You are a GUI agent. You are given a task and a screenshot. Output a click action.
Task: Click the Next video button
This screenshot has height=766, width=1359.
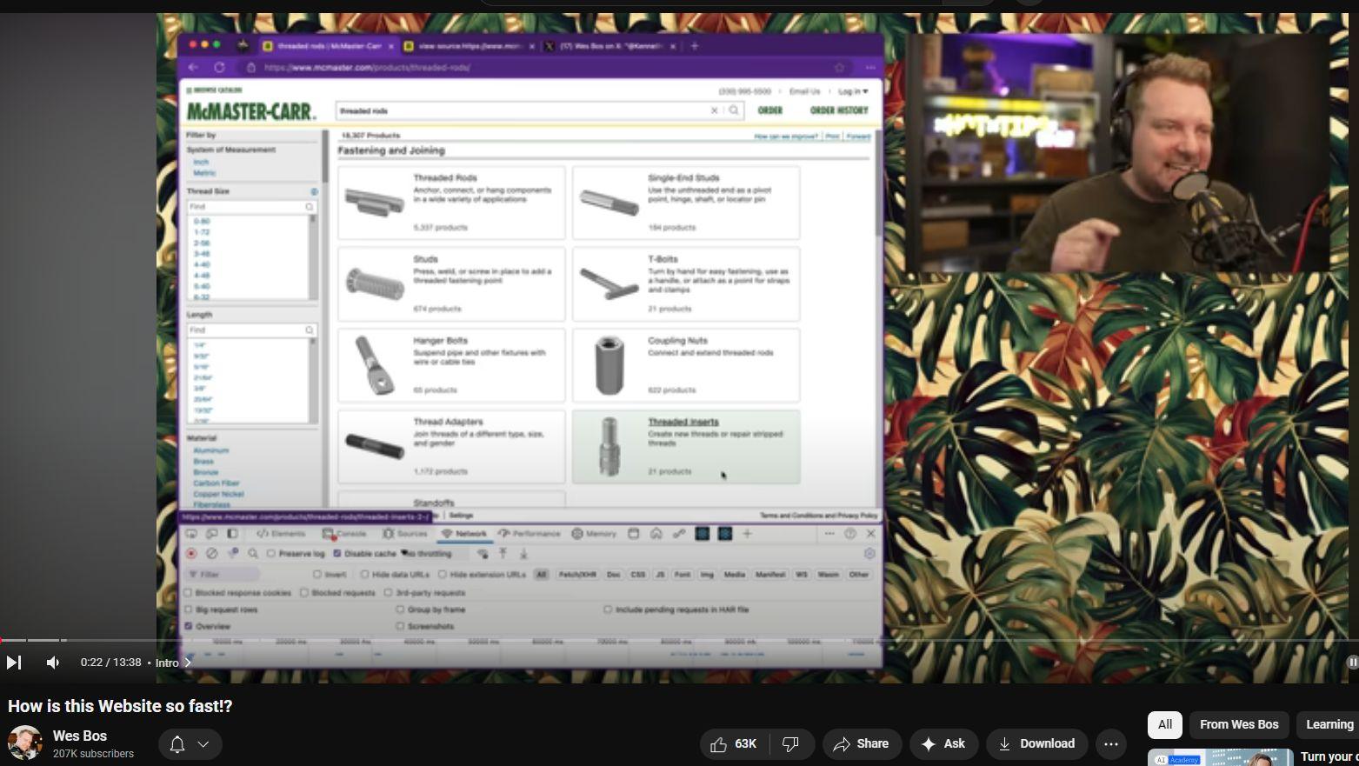tap(14, 663)
